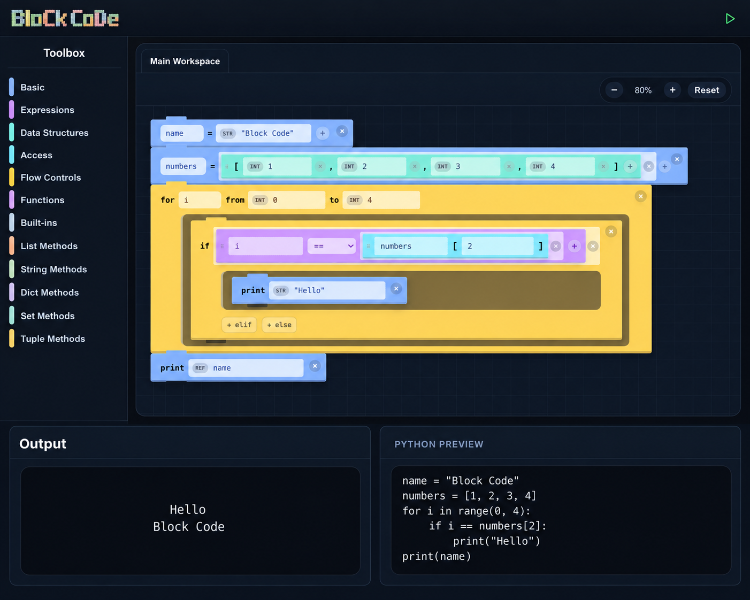Open the Built-ins toolbox category

[x=39, y=222]
